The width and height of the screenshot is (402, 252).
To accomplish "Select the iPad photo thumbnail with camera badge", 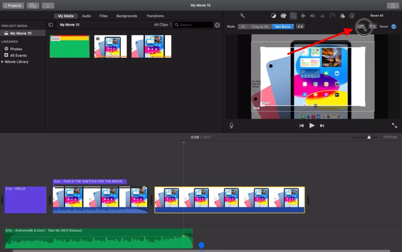I will 110,46.
